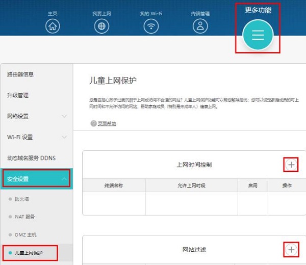Click the 页面帮助 link
The height and width of the screenshot is (265, 306).
107,124
